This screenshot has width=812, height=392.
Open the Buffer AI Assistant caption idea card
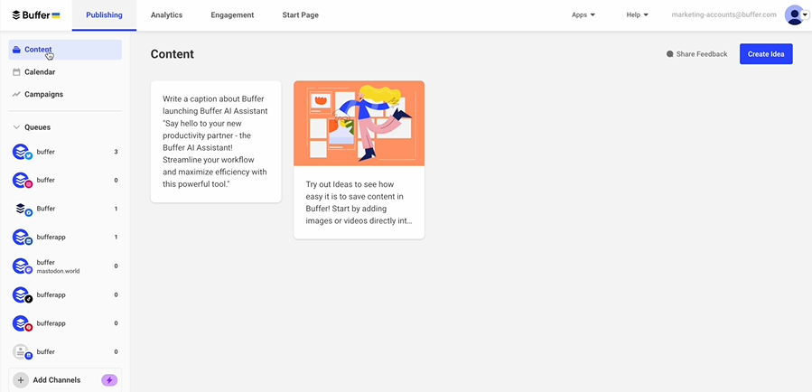coord(216,141)
